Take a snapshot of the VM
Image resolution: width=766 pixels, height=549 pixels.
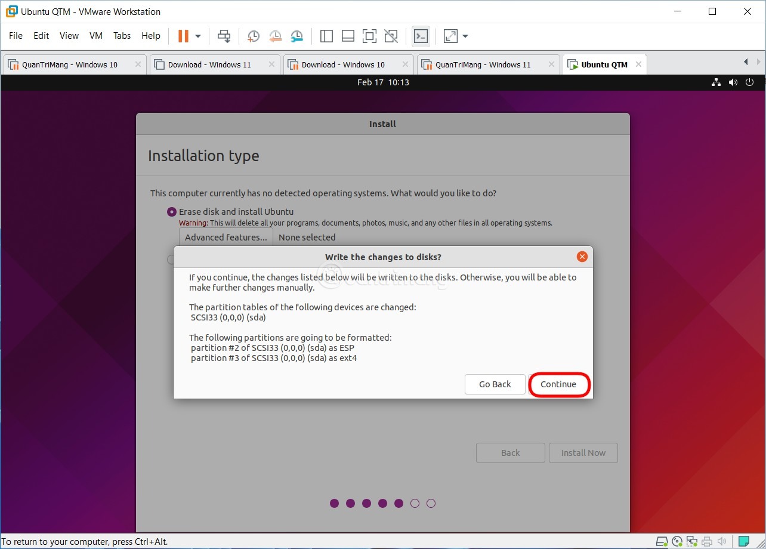[x=254, y=36]
